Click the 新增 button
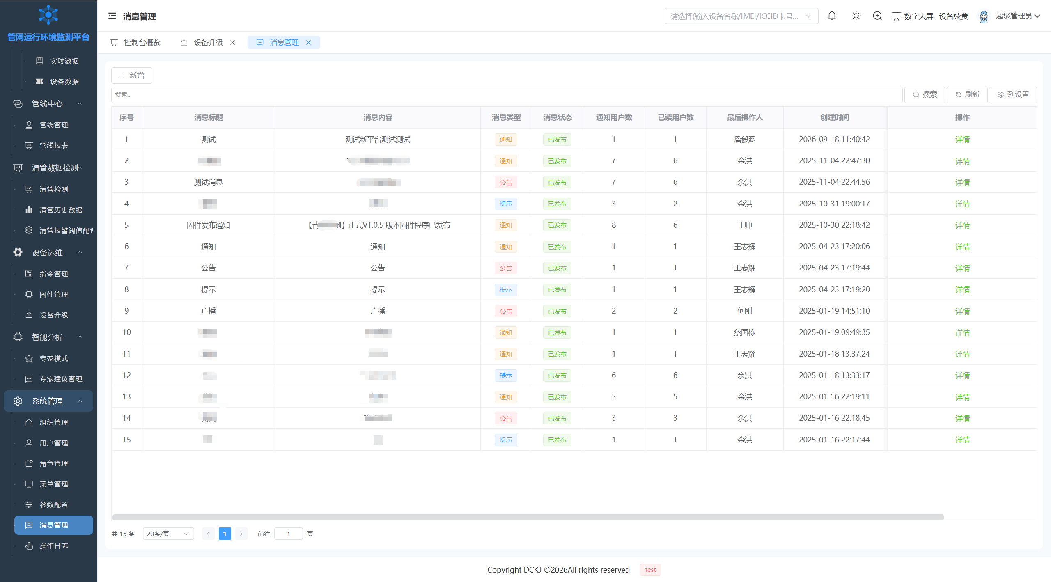The height and width of the screenshot is (582, 1051). 132,76
